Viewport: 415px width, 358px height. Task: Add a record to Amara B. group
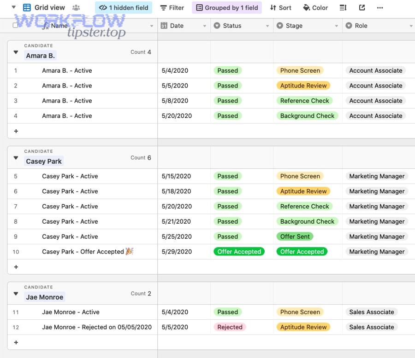tap(16, 131)
